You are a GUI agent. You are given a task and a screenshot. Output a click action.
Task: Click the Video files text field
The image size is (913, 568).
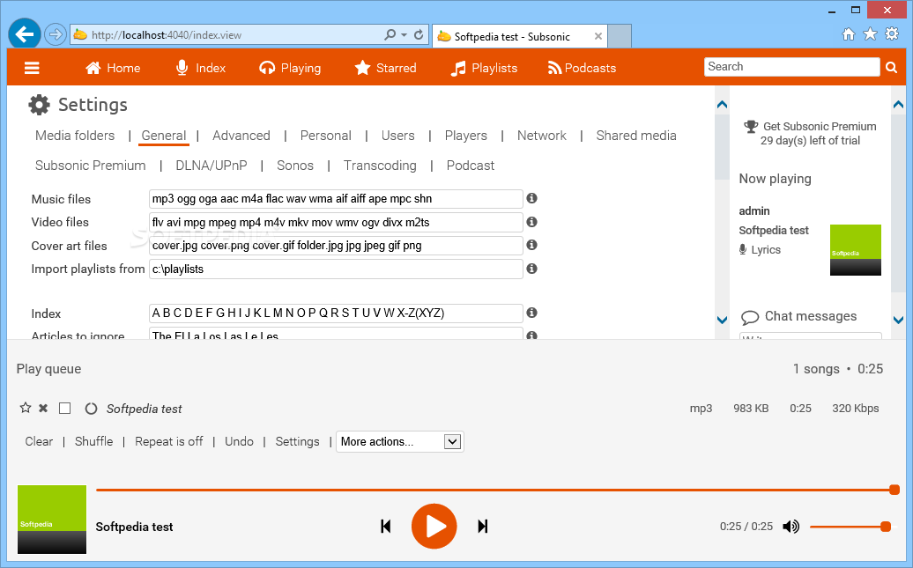[336, 222]
